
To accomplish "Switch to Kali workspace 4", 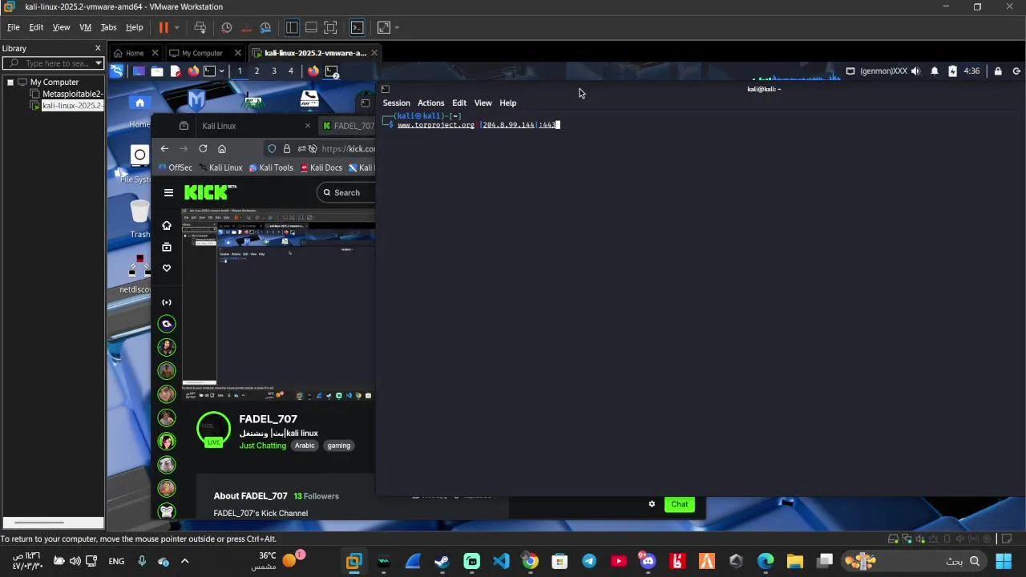I will (x=291, y=71).
